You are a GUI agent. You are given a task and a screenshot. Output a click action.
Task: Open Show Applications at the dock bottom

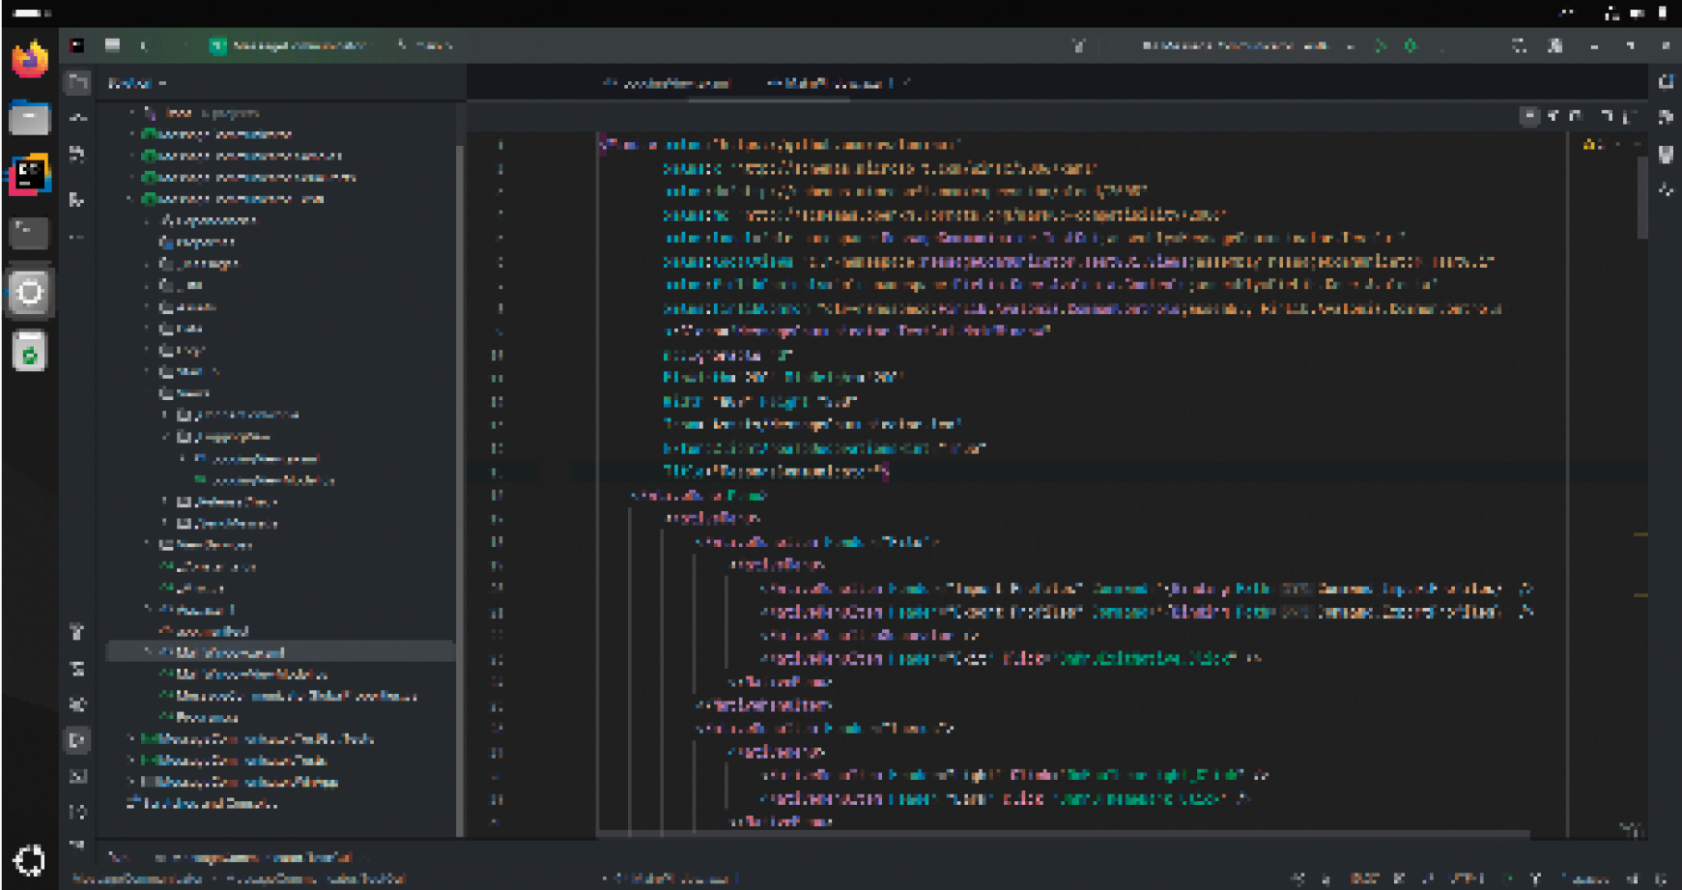[x=29, y=860]
